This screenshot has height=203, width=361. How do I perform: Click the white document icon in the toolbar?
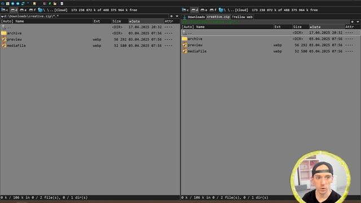pos(62,3)
